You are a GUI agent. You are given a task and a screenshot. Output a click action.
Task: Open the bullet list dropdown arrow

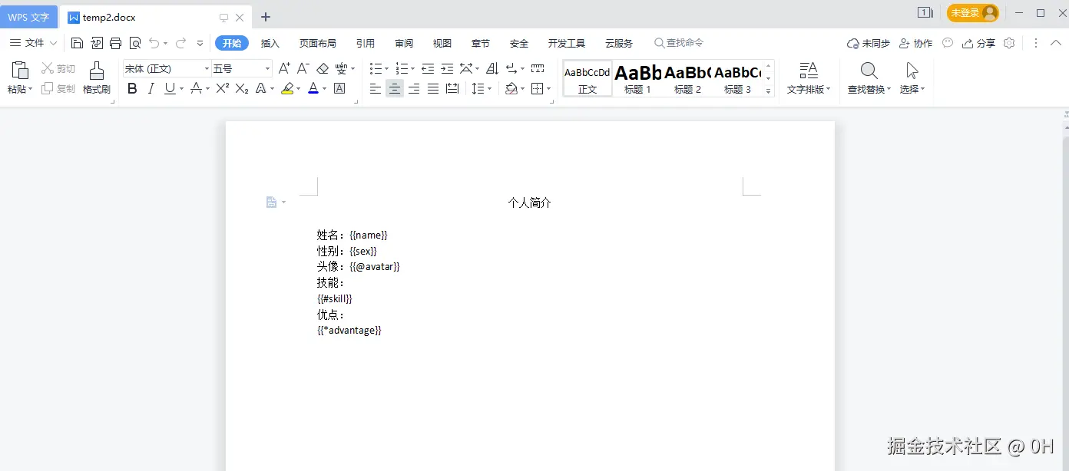pyautogui.click(x=387, y=69)
